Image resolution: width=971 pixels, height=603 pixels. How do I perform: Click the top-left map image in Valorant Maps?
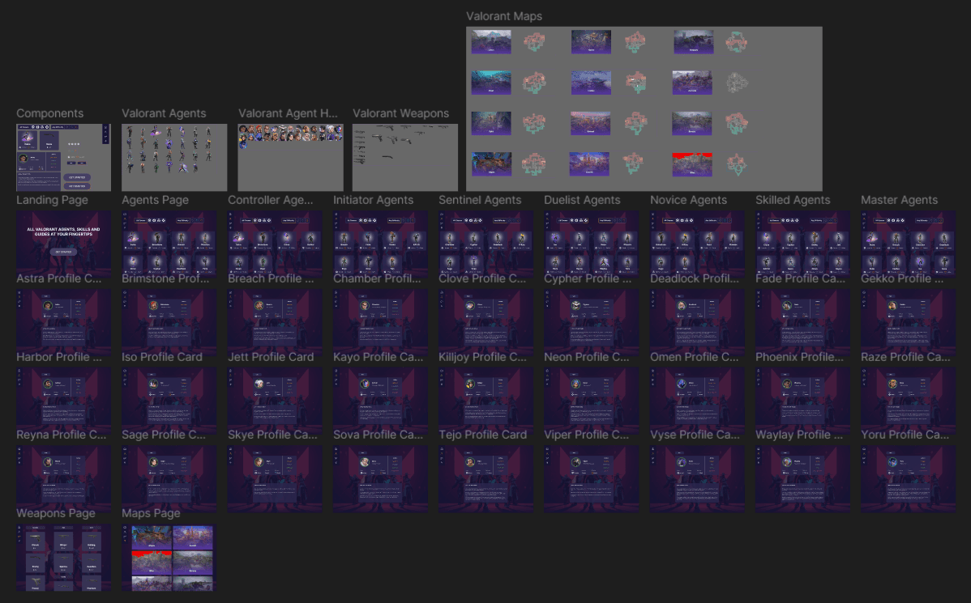point(491,42)
